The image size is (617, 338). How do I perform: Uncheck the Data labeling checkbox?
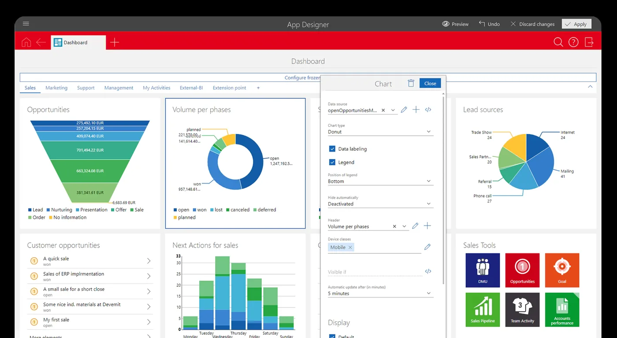(x=332, y=149)
